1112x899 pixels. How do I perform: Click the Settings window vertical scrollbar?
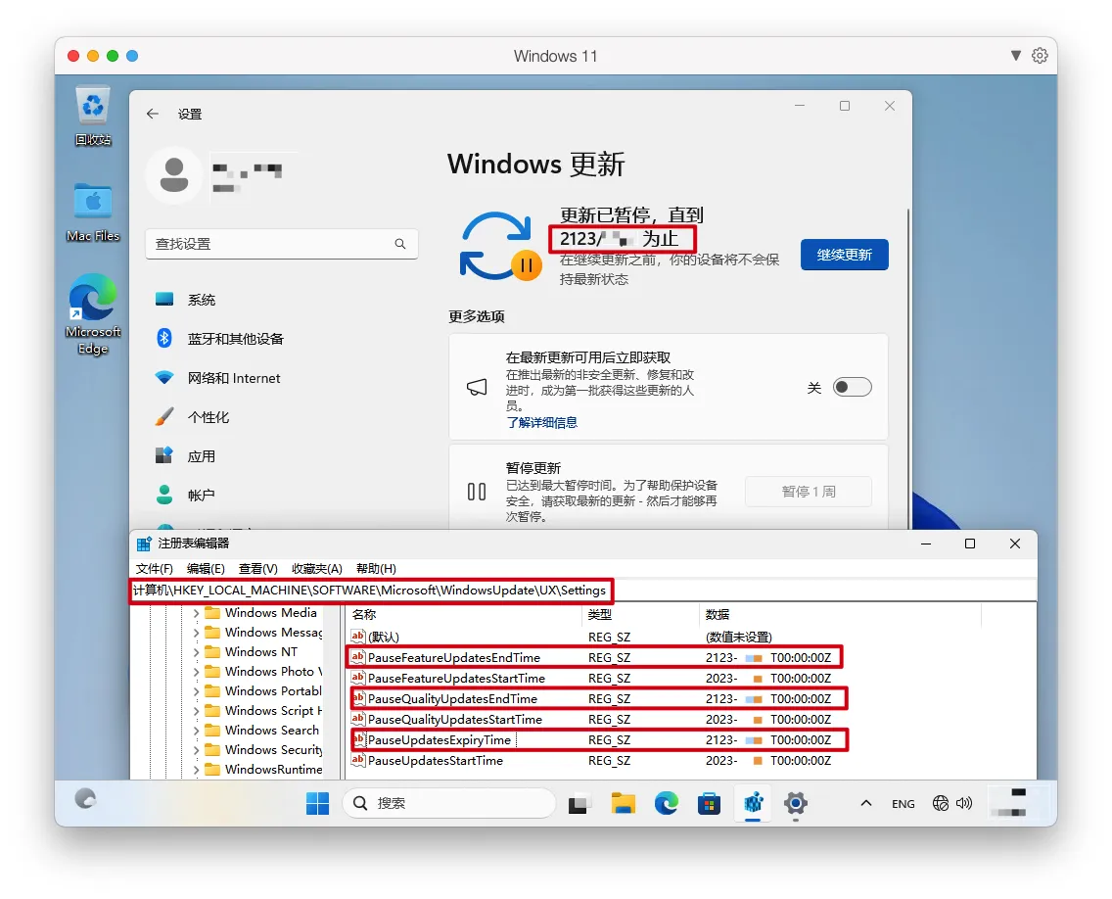pyautogui.click(x=908, y=369)
